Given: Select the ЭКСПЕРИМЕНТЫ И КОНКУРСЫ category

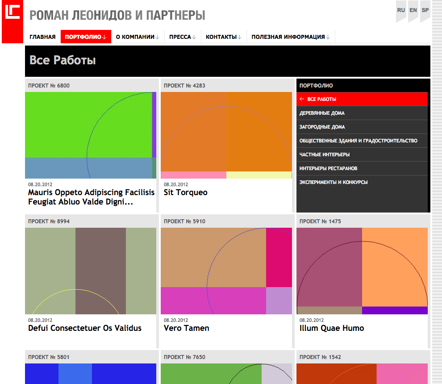Looking at the screenshot, I should click(362, 182).
